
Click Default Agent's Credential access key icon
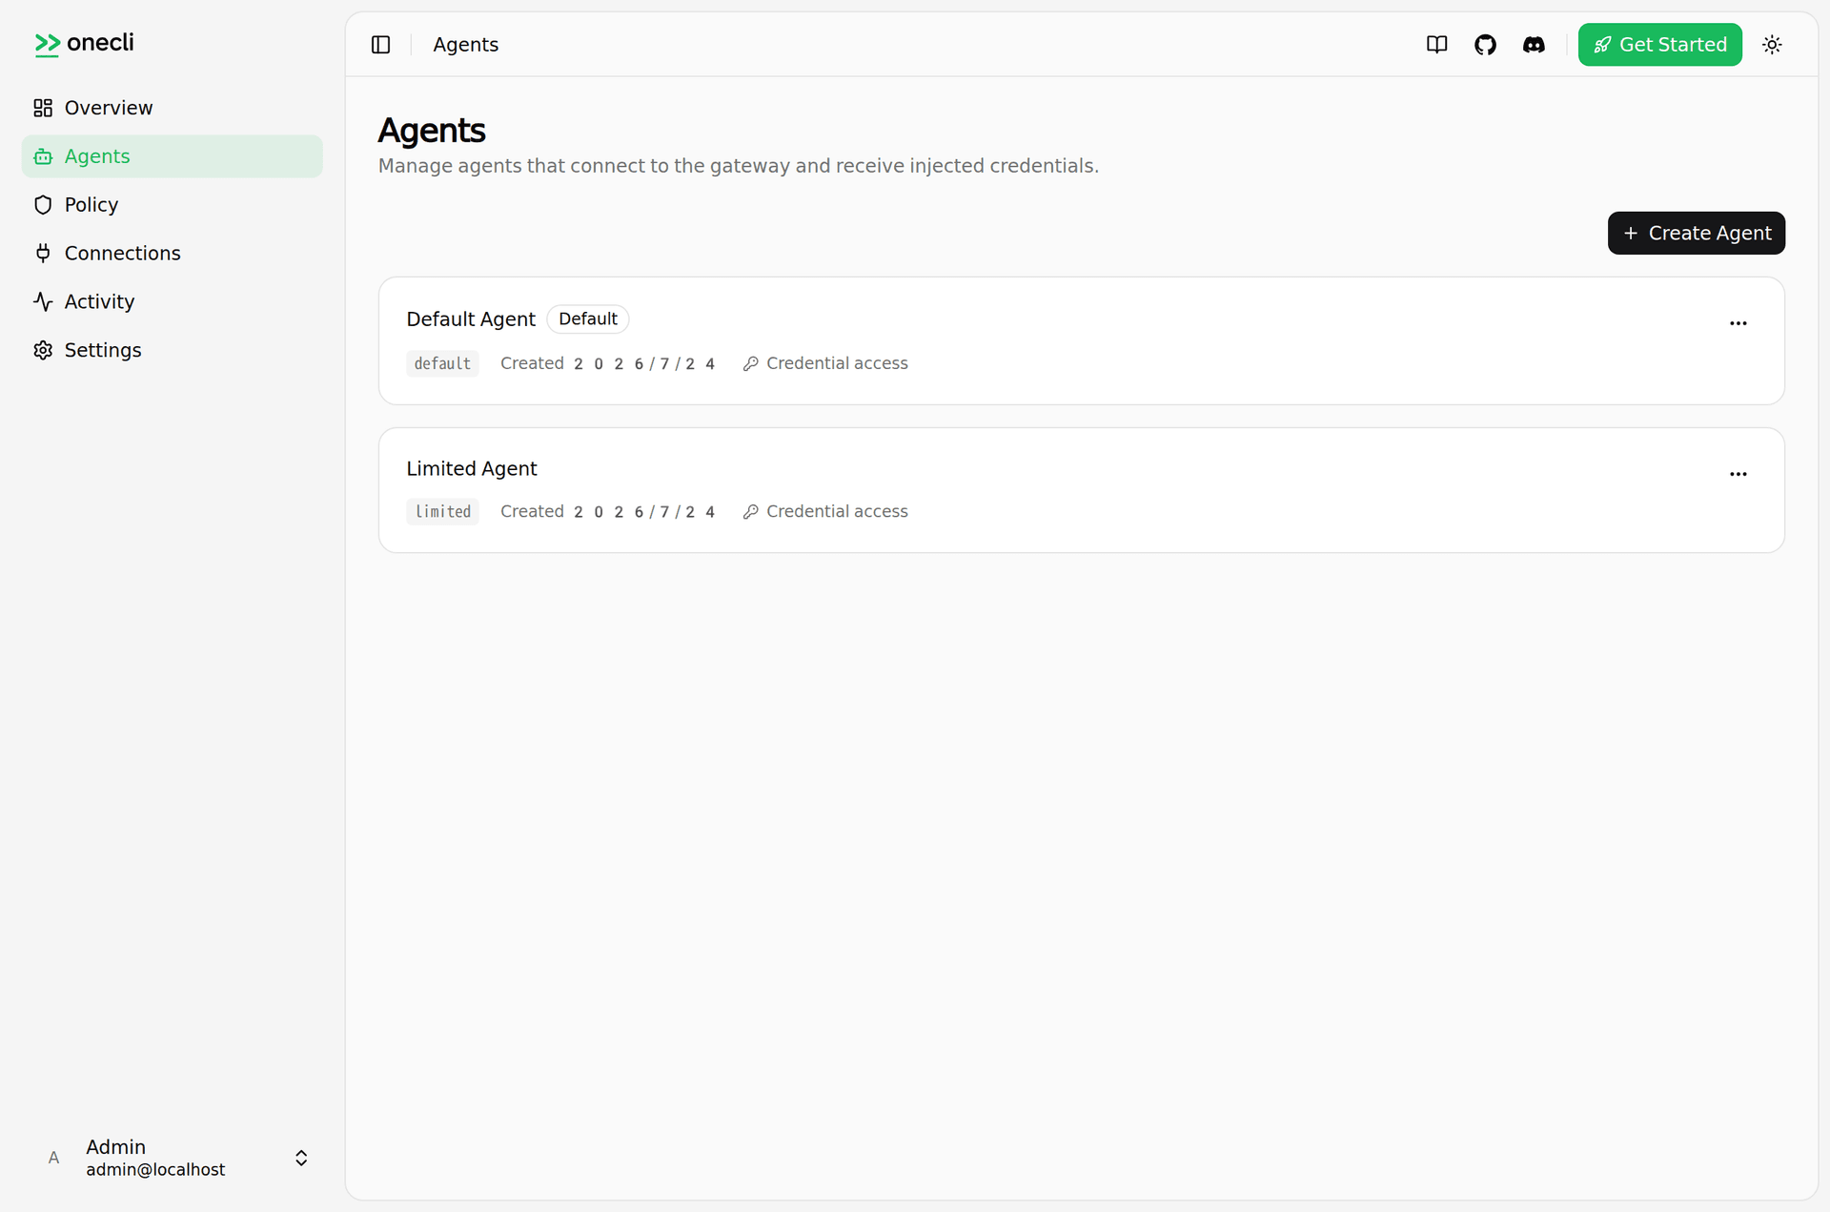pyautogui.click(x=750, y=363)
